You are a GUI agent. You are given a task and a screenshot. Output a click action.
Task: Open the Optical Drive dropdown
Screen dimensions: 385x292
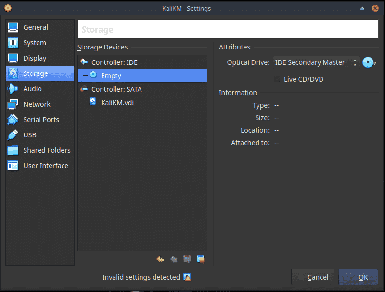(x=316, y=62)
